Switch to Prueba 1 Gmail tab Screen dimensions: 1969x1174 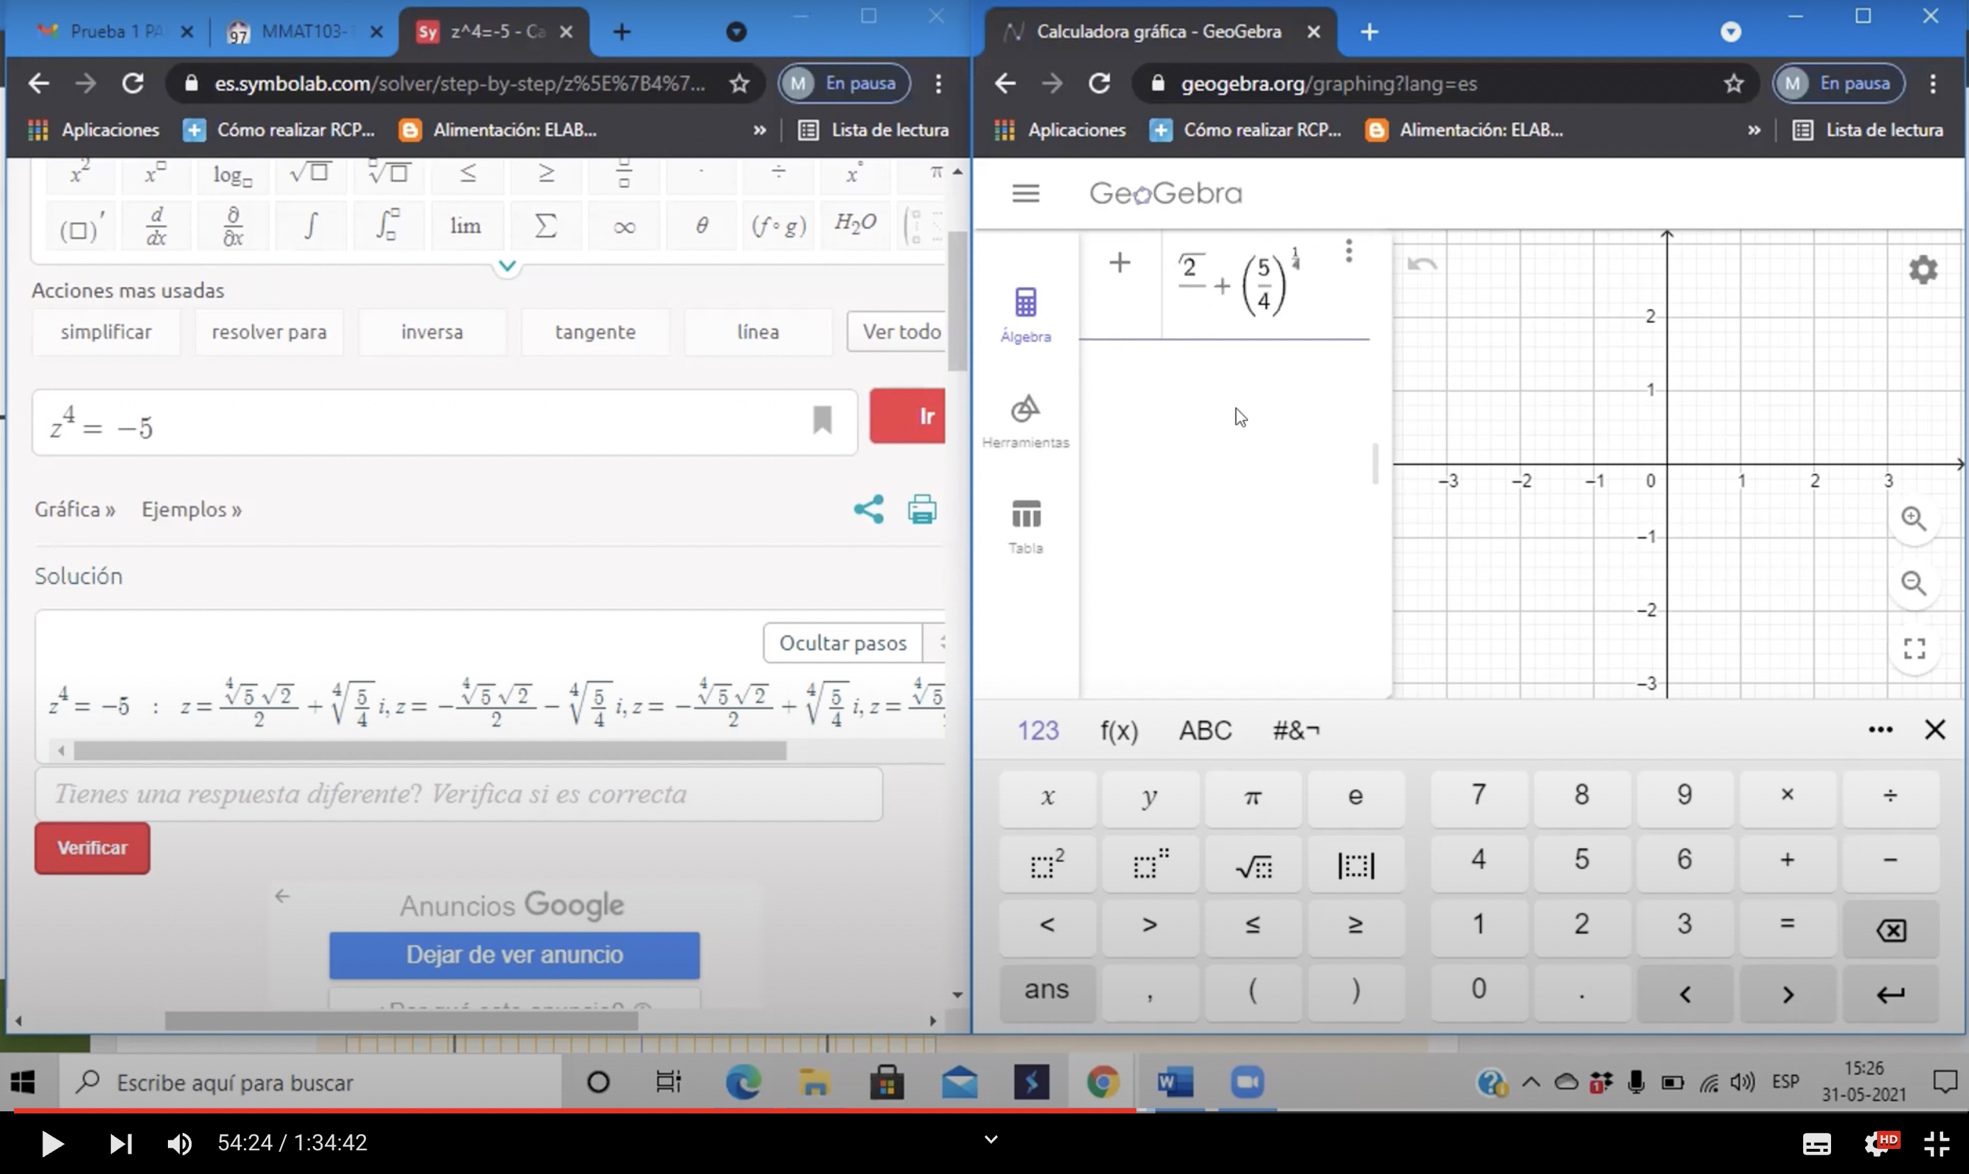pyautogui.click(x=115, y=31)
